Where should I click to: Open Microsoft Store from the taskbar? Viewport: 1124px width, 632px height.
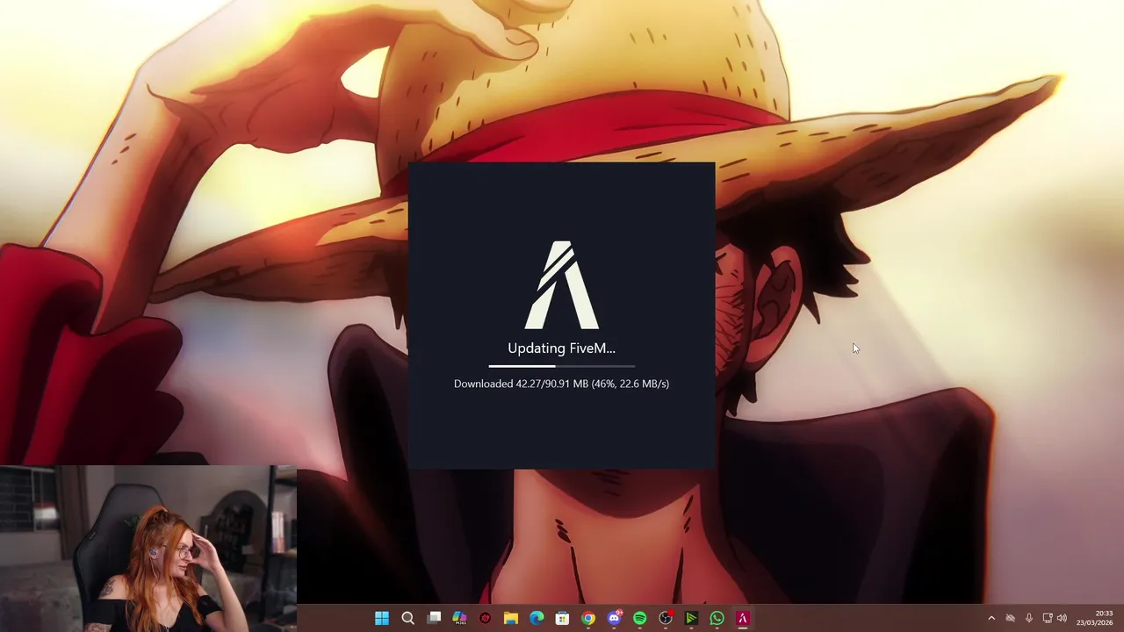point(562,618)
